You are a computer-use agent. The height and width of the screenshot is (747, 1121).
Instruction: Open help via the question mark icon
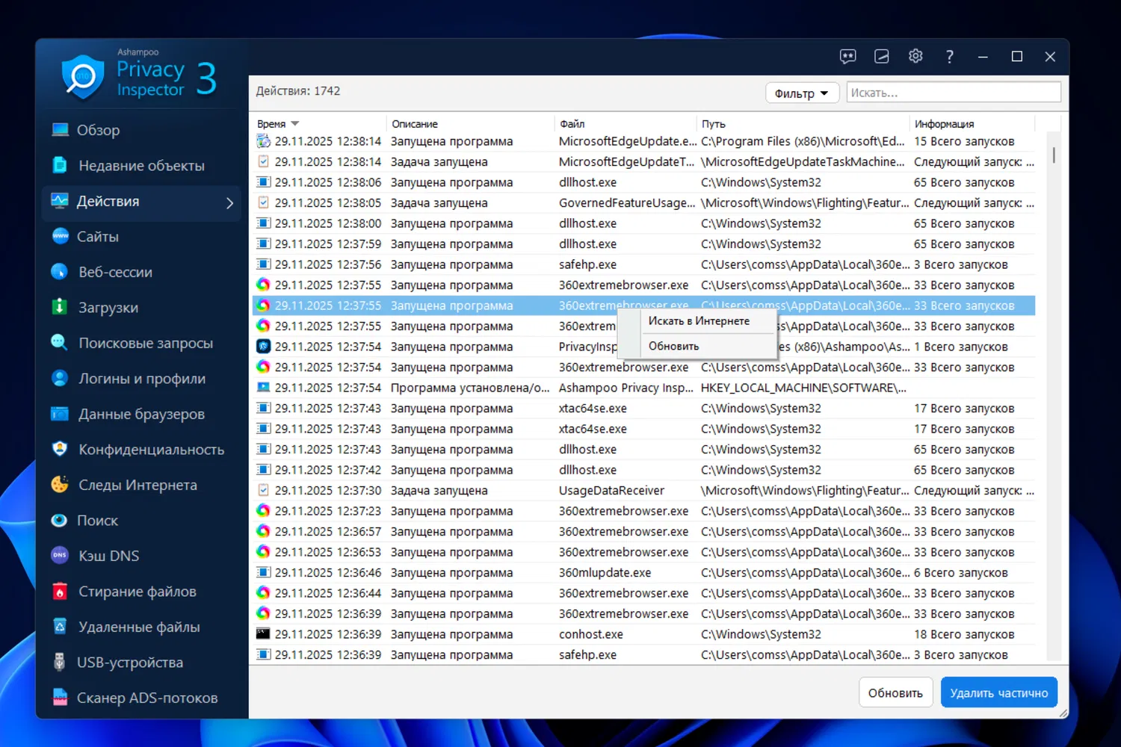(x=949, y=57)
